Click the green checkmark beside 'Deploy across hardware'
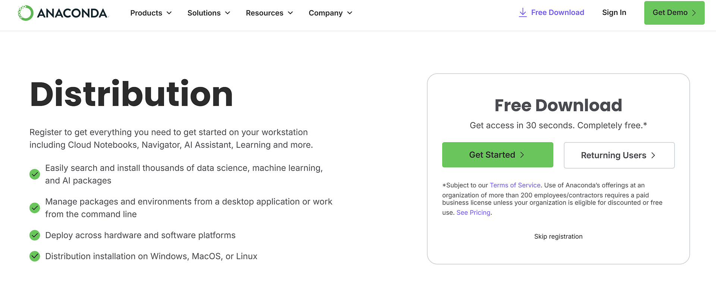 tap(35, 235)
